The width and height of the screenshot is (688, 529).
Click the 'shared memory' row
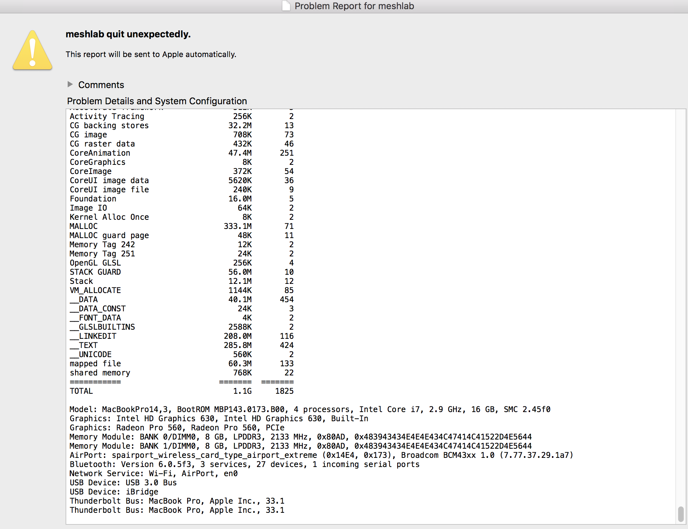point(182,373)
